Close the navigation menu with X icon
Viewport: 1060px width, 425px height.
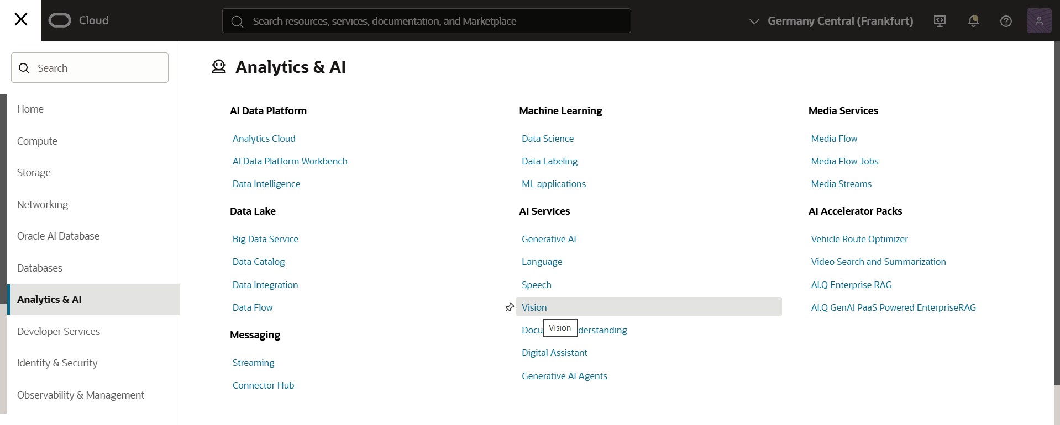pos(21,20)
